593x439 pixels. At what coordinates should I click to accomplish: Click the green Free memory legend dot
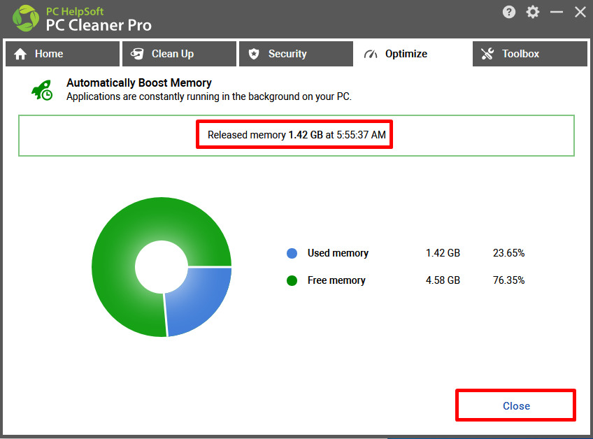coord(292,280)
